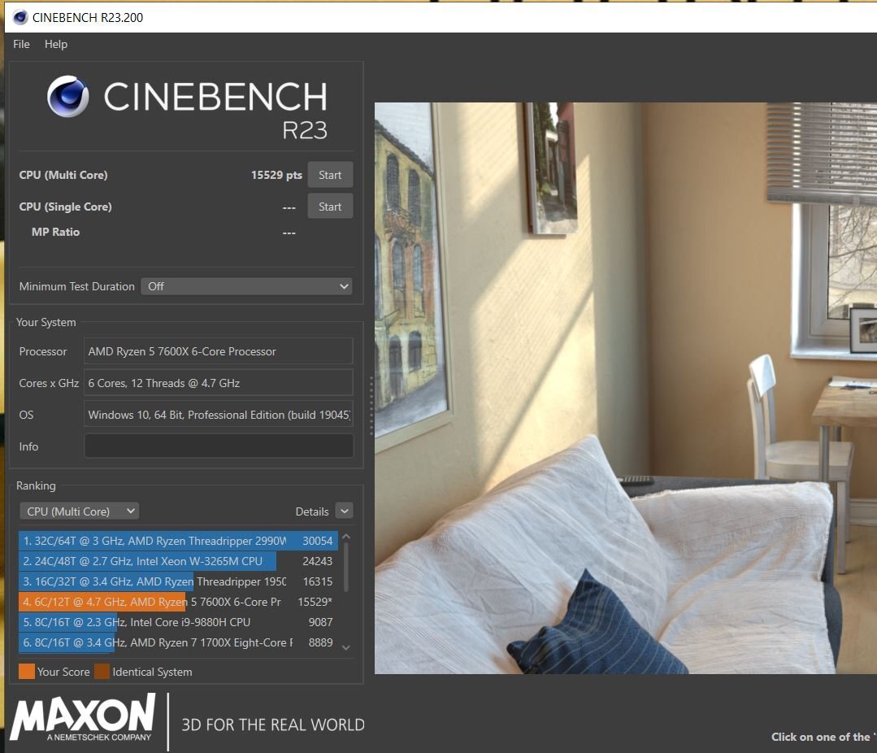This screenshot has height=753, width=877.
Task: Open the File menu
Action: [21, 44]
